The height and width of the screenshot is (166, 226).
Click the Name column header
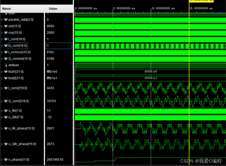click(7, 9)
